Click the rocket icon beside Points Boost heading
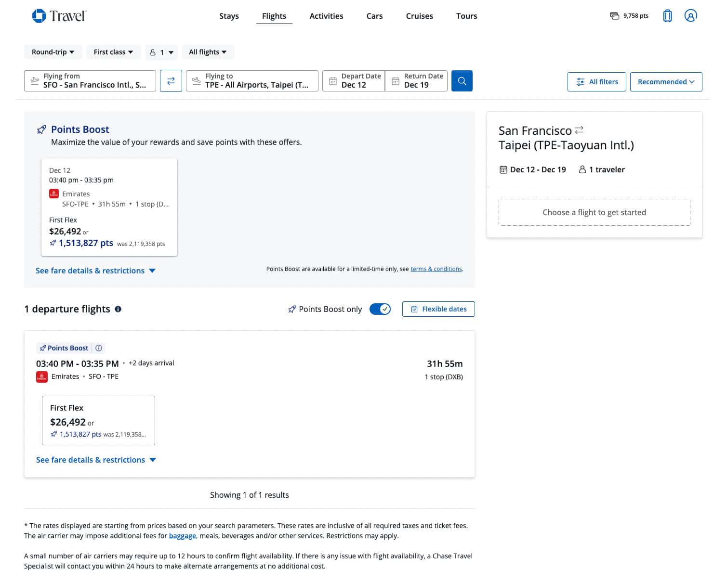 click(x=41, y=129)
